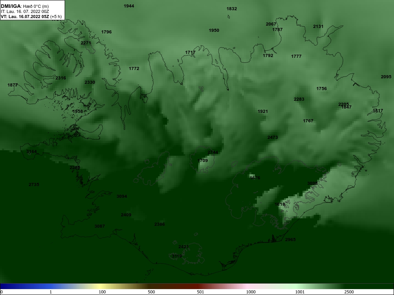Click the map value 1796
This screenshot has width=394, height=295.
106,32
